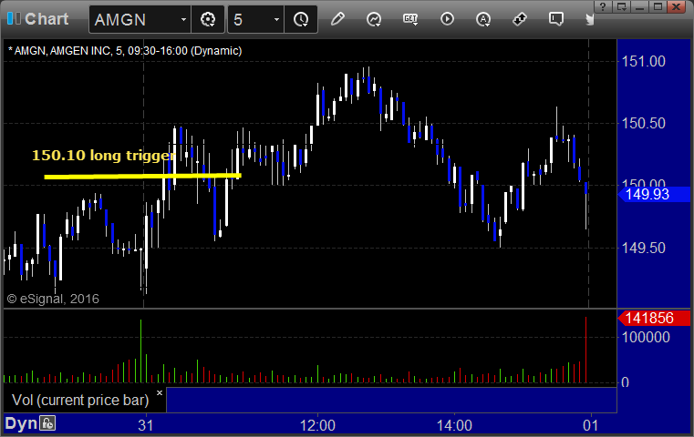Image resolution: width=694 pixels, height=437 pixels.
Task: Open the help question mark button
Action: pos(603,6)
